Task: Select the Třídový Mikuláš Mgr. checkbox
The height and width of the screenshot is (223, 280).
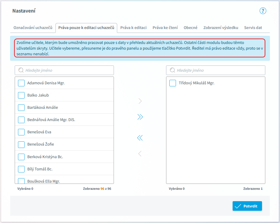Action: coord(173,83)
